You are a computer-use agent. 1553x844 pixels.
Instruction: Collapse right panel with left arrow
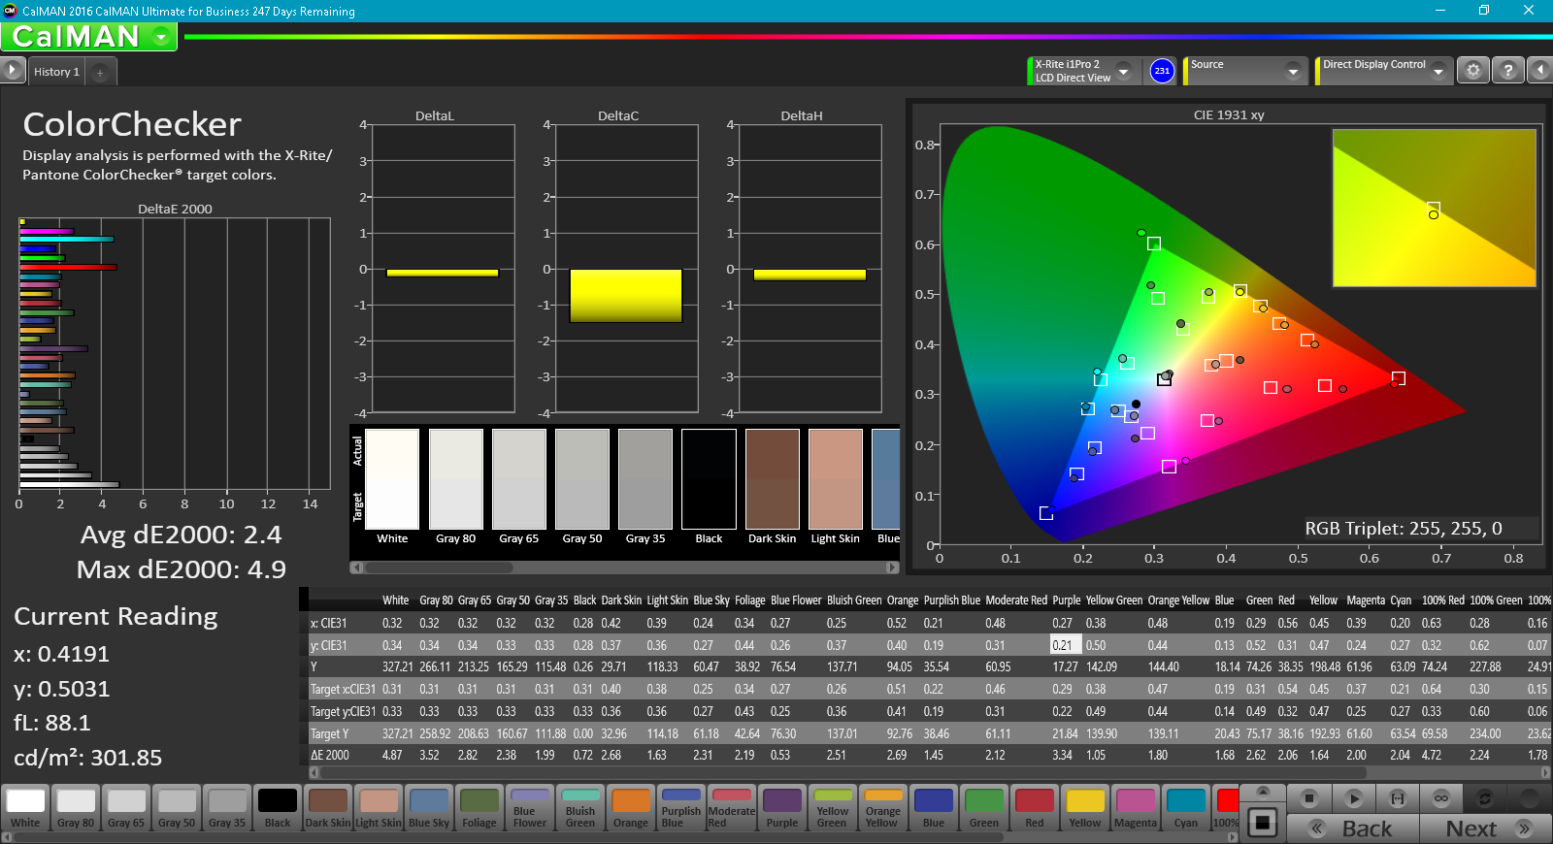[1539, 71]
